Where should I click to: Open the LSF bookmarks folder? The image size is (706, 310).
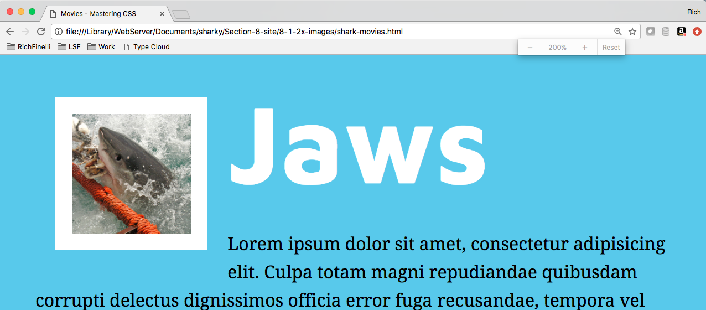click(x=69, y=47)
